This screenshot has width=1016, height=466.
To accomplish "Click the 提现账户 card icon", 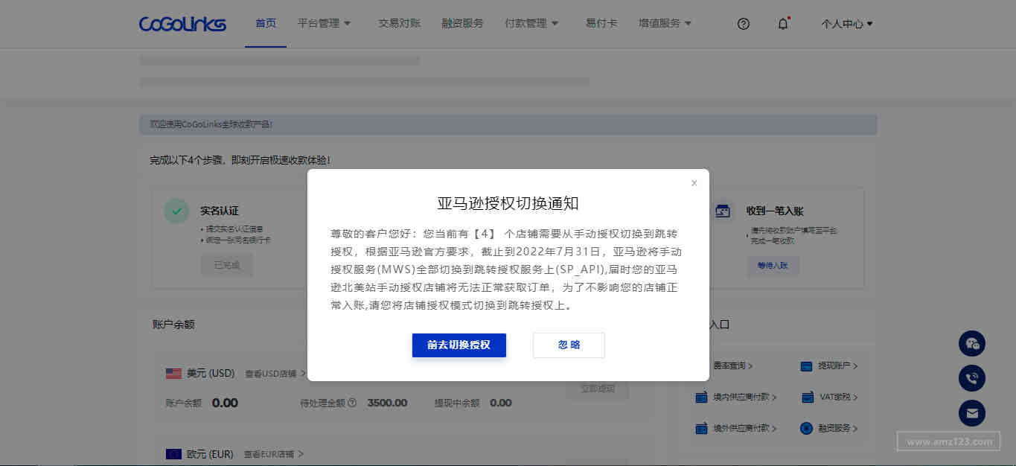I will (x=805, y=366).
